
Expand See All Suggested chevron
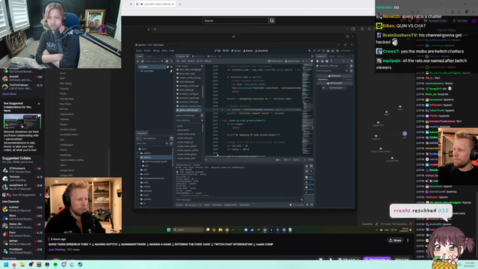tap(40, 195)
